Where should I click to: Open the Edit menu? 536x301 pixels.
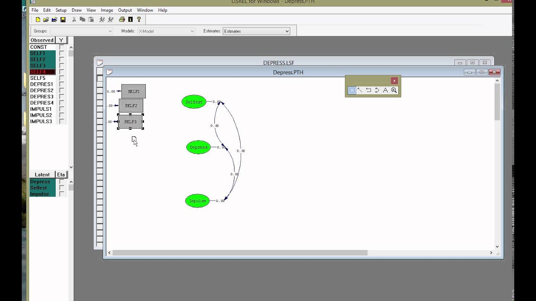[47, 10]
